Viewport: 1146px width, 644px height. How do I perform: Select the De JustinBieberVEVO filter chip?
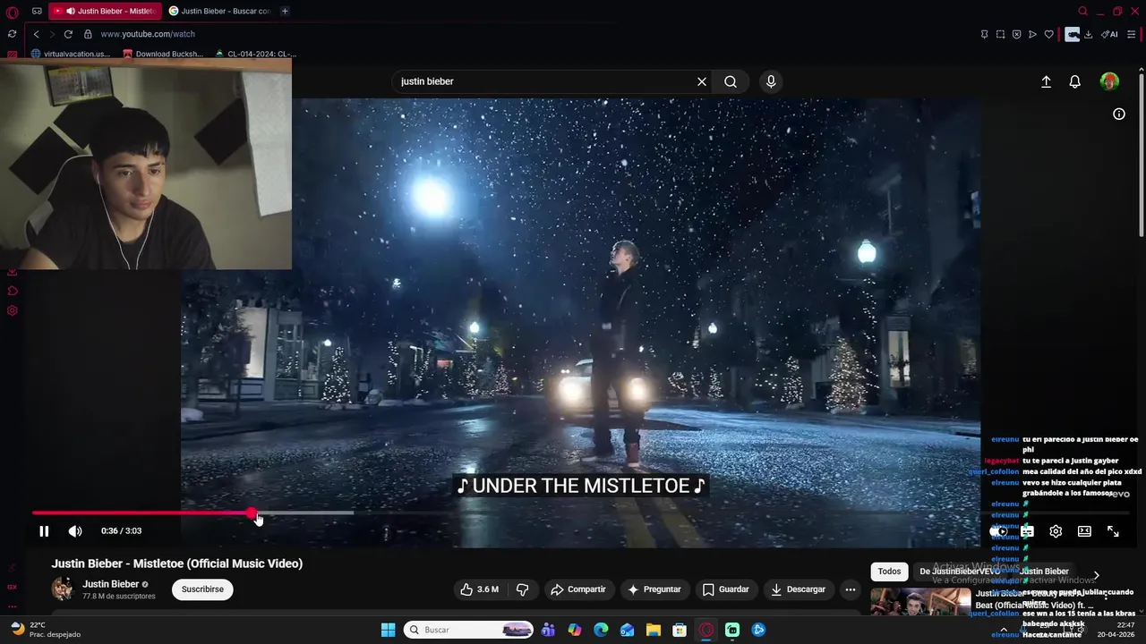pyautogui.click(x=960, y=572)
